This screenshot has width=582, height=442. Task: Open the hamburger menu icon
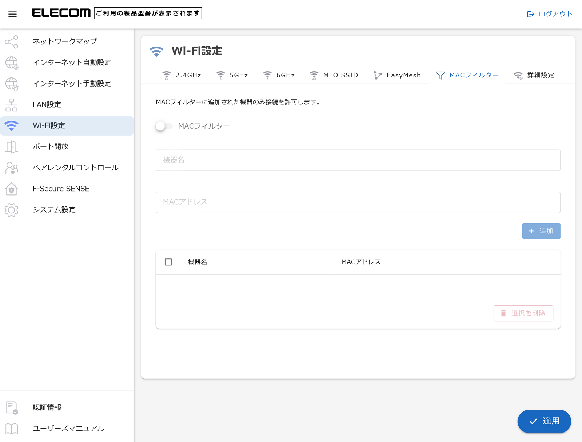pos(12,14)
